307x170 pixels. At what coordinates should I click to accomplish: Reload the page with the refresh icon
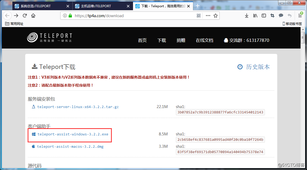25,16
